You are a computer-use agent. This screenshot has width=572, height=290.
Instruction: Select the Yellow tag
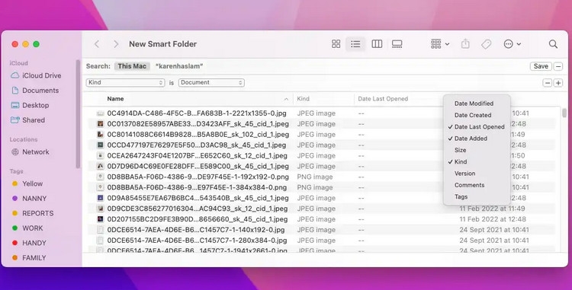click(x=27, y=183)
